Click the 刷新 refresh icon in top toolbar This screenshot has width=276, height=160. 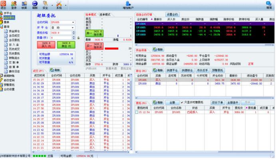coord(35,4)
